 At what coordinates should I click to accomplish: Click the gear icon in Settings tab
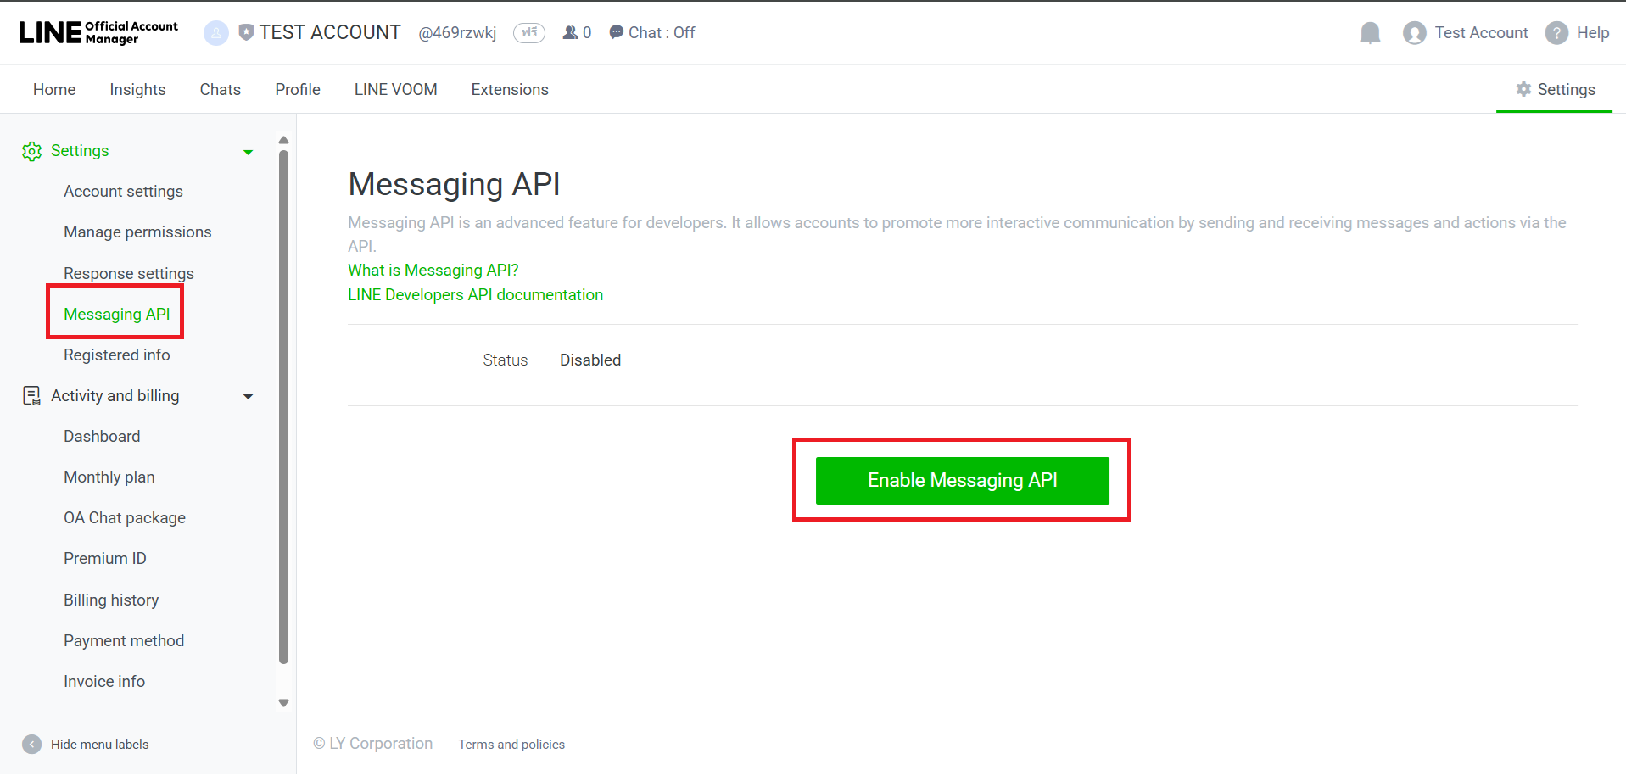1523,89
